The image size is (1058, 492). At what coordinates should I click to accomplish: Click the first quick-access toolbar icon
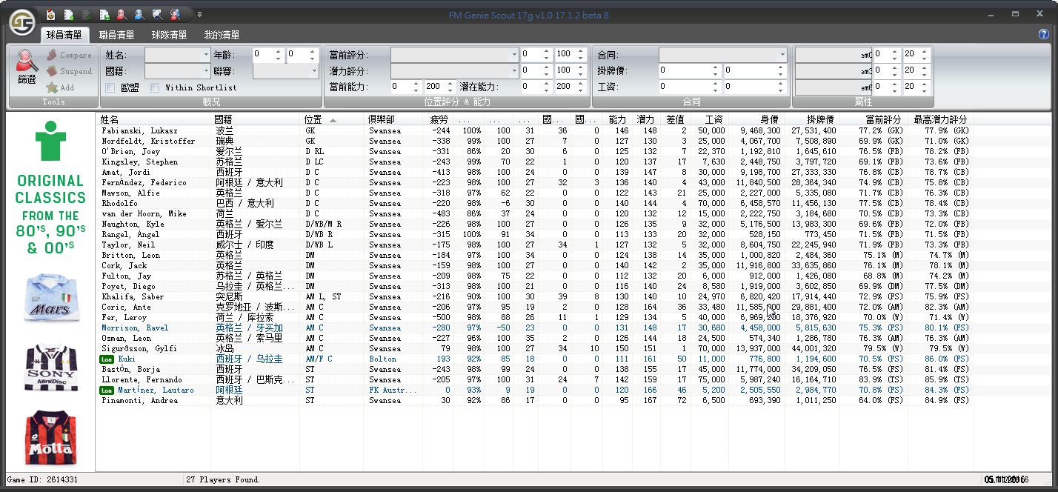[x=51, y=14]
